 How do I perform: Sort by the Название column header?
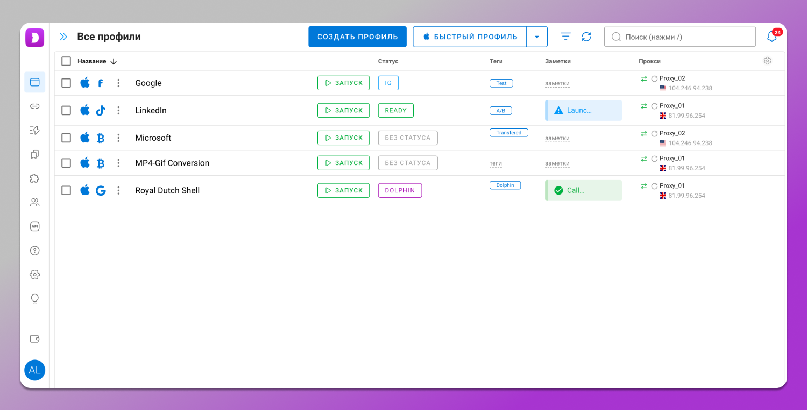coord(92,61)
